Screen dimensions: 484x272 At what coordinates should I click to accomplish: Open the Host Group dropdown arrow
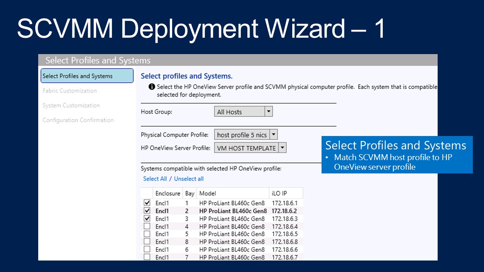(x=269, y=112)
